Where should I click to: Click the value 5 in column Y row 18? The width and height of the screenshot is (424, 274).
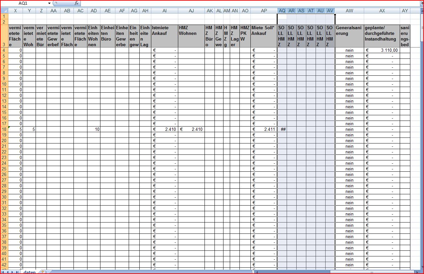[x=29, y=129]
